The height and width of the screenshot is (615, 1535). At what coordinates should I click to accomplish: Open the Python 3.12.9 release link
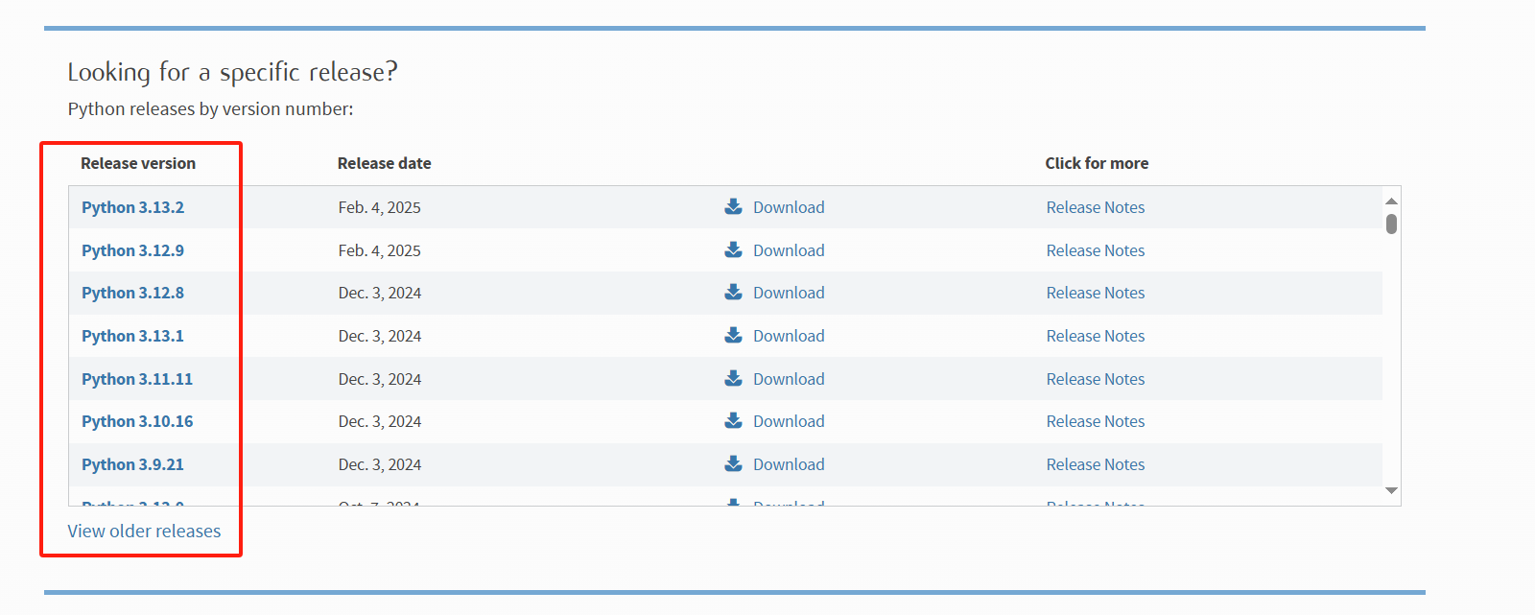tap(132, 250)
